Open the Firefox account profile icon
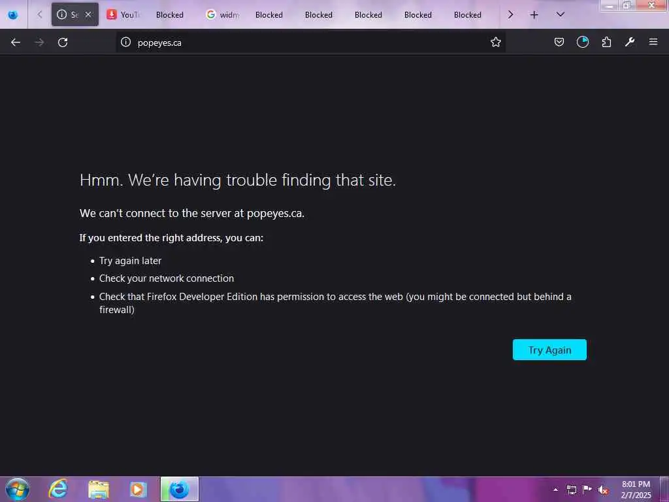669x502 pixels. 582,42
